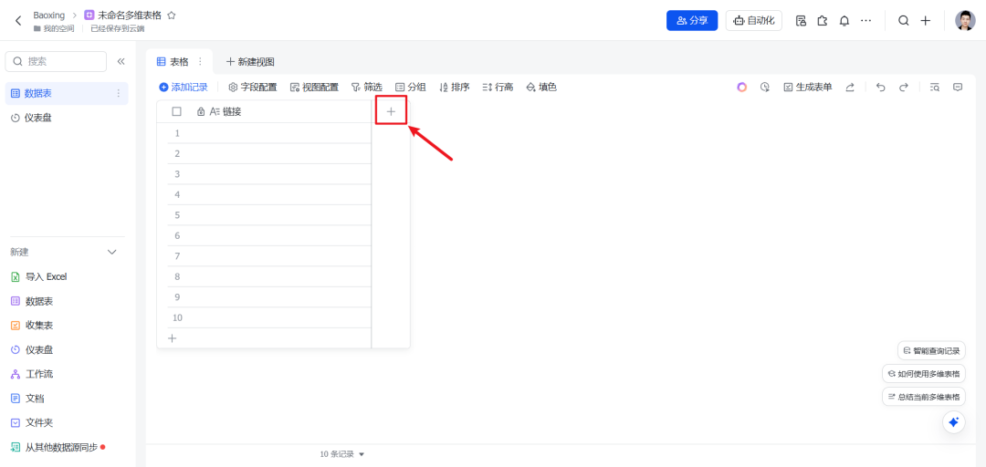986x467 pixels.
Task: Collapse sidebar with double chevron icon
Action: pyautogui.click(x=121, y=62)
